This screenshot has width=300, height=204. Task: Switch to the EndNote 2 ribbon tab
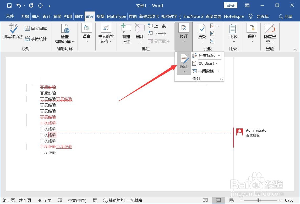pos(193,16)
